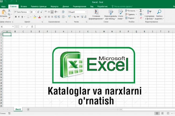Screen dimensions: 175x116
Task: Click the Name Box showing A1
Action: pyautogui.click(x=7, y=27)
